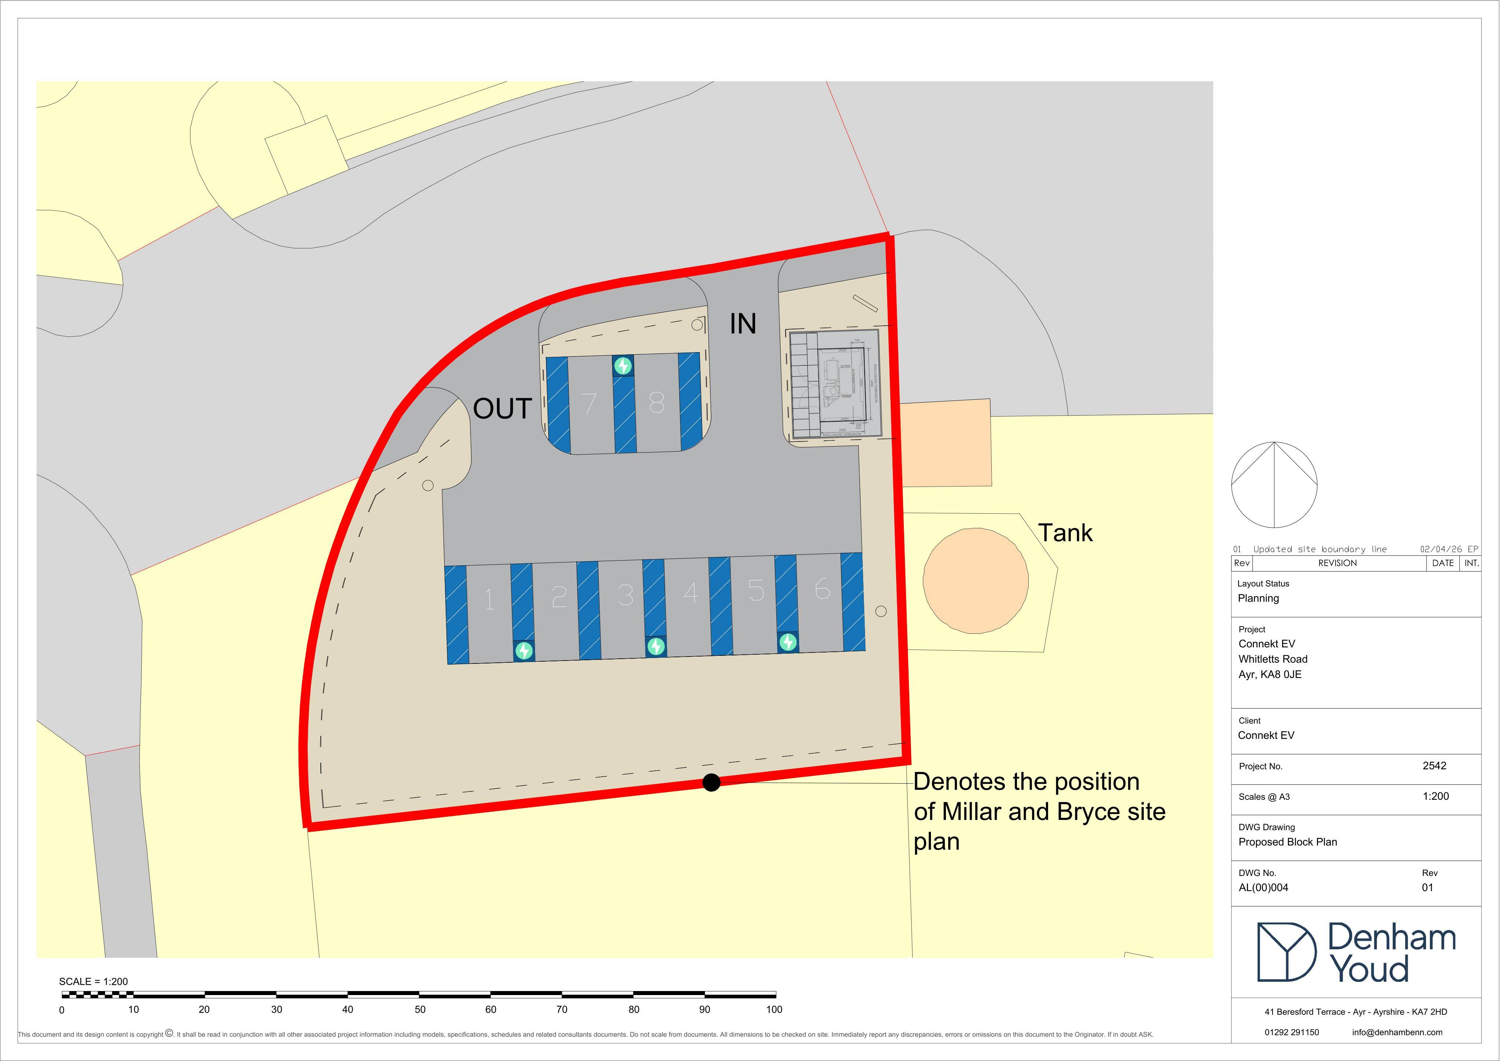
Task: Click the OUT exit label
Action: (x=502, y=408)
